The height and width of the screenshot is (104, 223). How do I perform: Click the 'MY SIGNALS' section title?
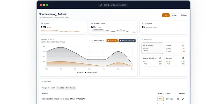[x=46, y=82]
